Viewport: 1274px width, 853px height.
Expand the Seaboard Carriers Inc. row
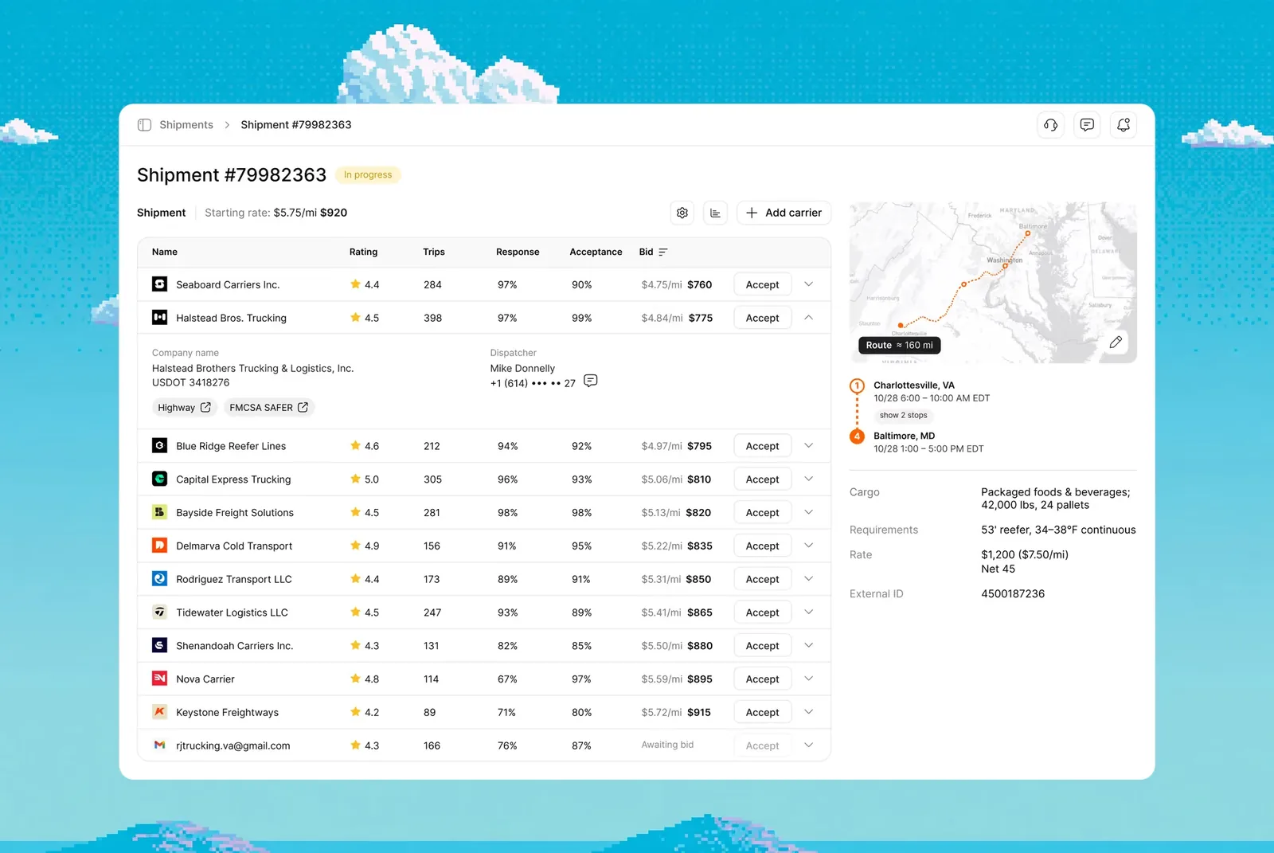pos(808,284)
